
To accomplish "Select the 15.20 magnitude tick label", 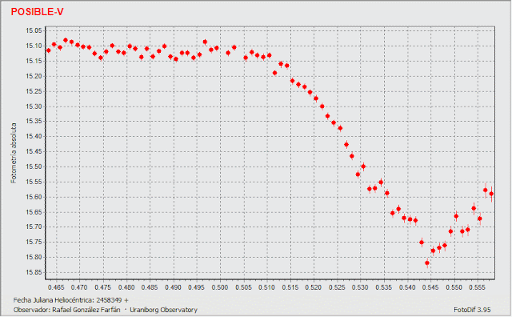I will pos(34,76).
